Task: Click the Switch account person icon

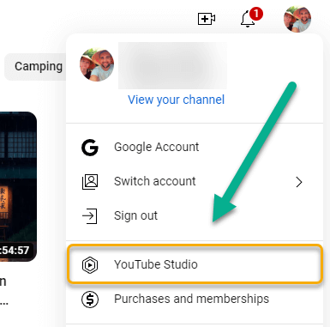Action: (90, 182)
